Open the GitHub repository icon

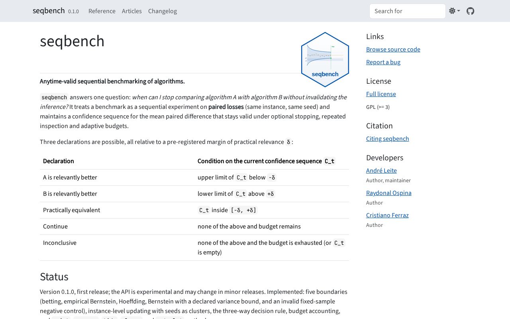click(471, 11)
